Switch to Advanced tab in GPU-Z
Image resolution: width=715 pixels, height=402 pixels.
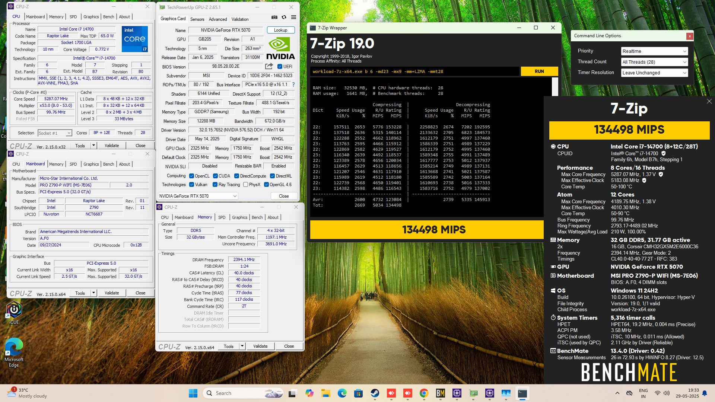pos(218,19)
